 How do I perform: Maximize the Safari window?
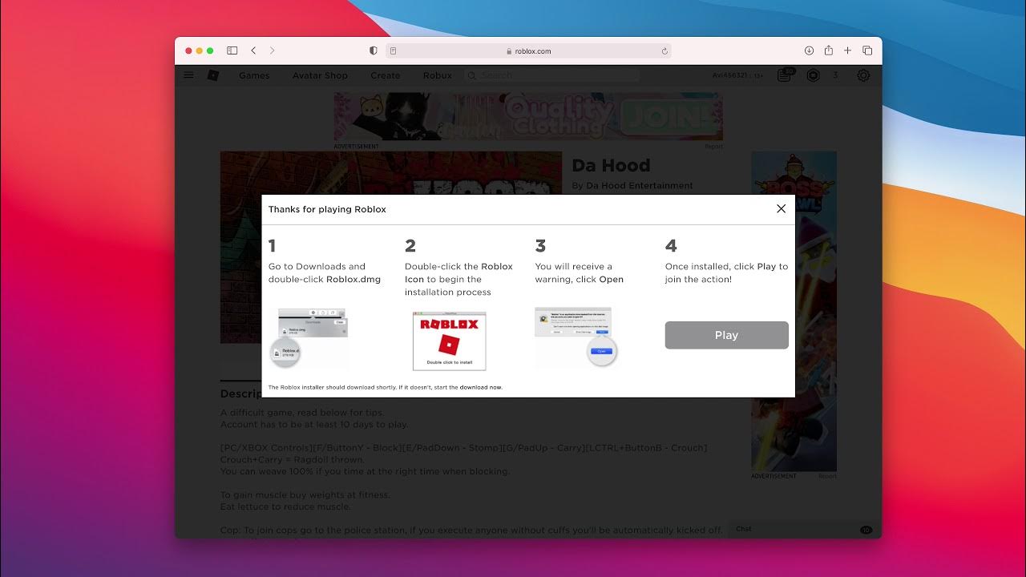pyautogui.click(x=210, y=50)
